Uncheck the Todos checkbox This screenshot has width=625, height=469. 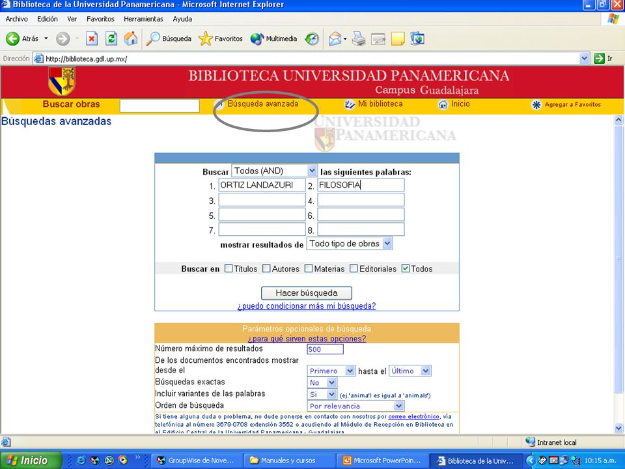(x=406, y=268)
